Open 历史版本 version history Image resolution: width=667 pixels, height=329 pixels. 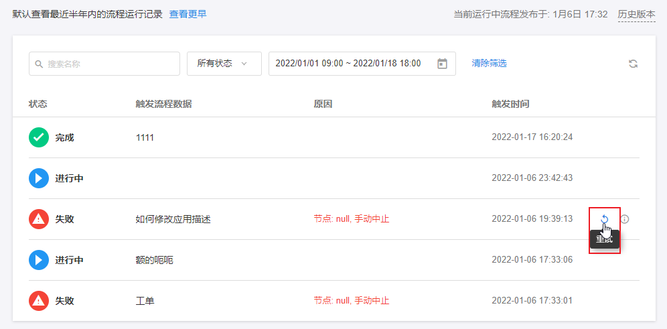point(636,14)
